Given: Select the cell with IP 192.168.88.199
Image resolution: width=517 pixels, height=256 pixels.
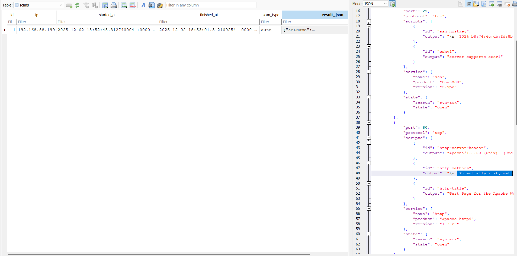Looking at the screenshot, I should [x=37, y=30].
